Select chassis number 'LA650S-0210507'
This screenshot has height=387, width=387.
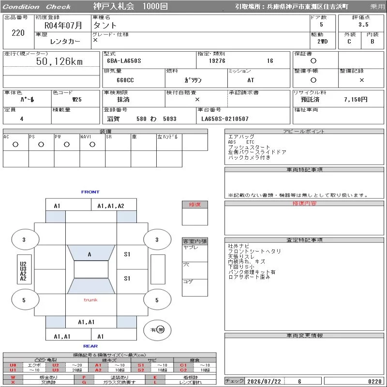point(225,119)
